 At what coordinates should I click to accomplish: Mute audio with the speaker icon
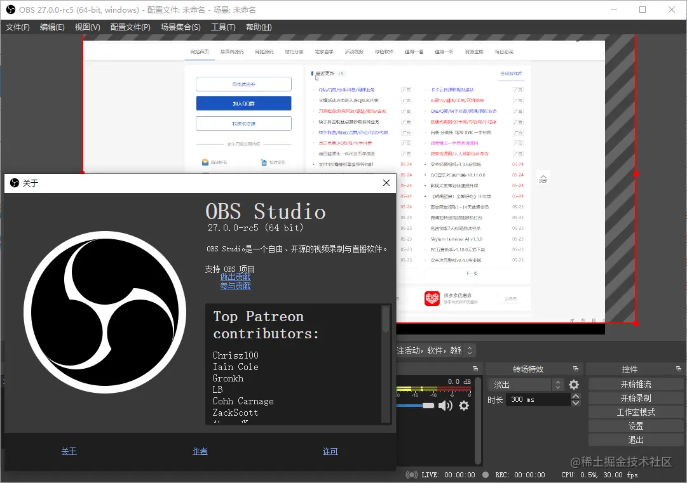[445, 406]
